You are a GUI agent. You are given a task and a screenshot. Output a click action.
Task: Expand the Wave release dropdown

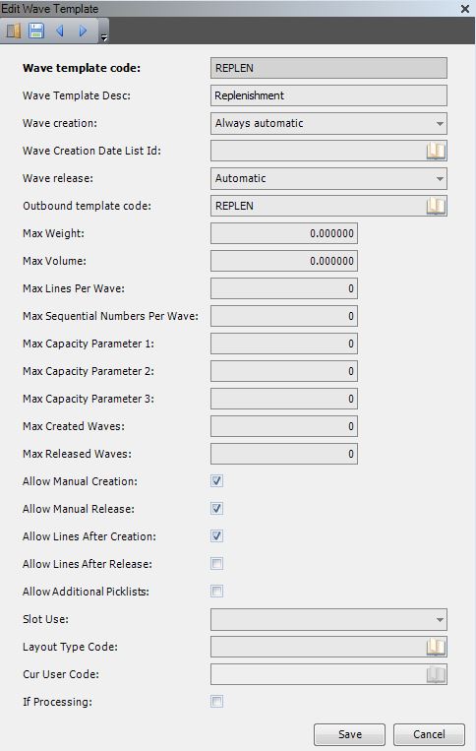point(440,179)
